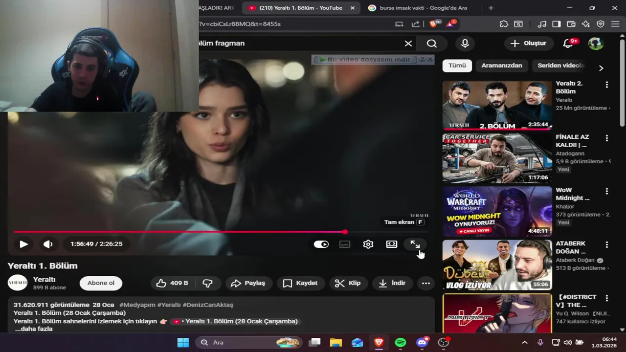Click the #Medyapım hashtag link

[137, 305]
